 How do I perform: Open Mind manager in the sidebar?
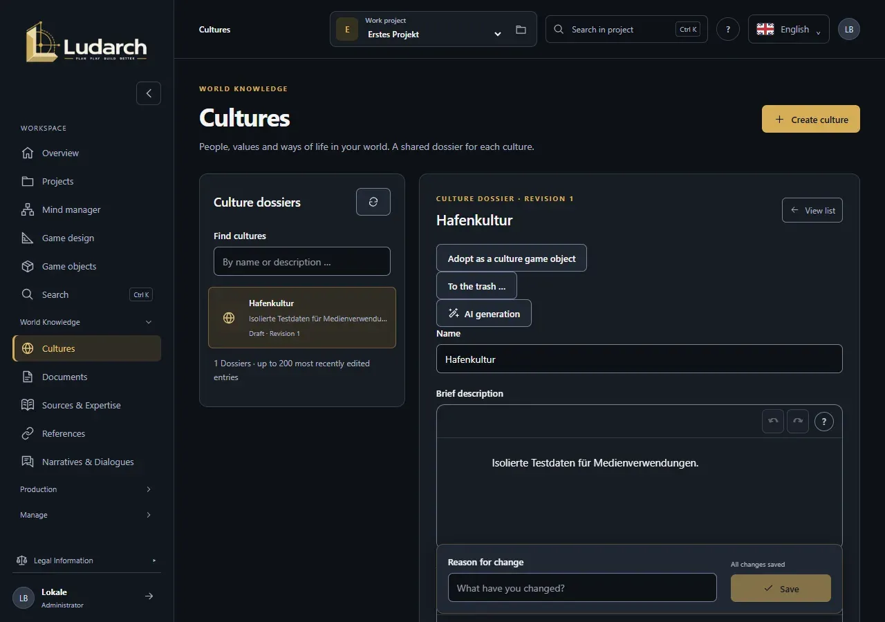[x=86, y=209]
